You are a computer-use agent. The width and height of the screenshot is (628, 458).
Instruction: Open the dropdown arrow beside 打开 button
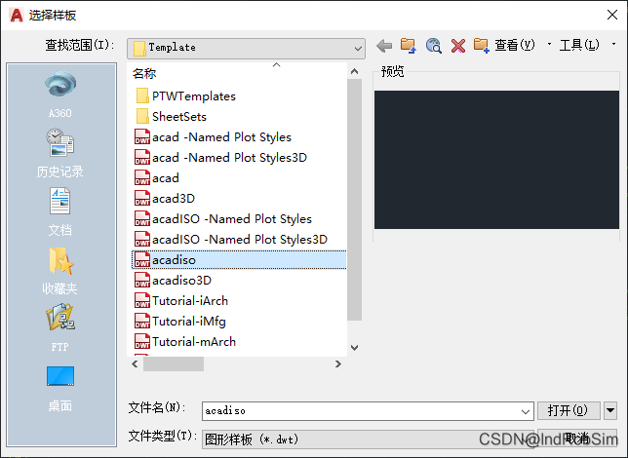point(610,410)
